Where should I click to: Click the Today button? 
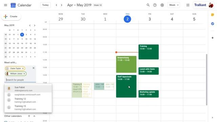point(45,5)
